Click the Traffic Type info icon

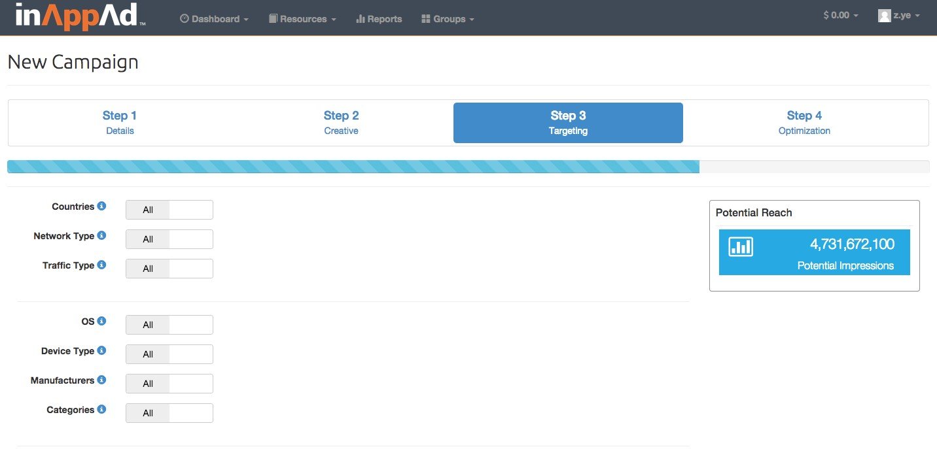tap(101, 265)
